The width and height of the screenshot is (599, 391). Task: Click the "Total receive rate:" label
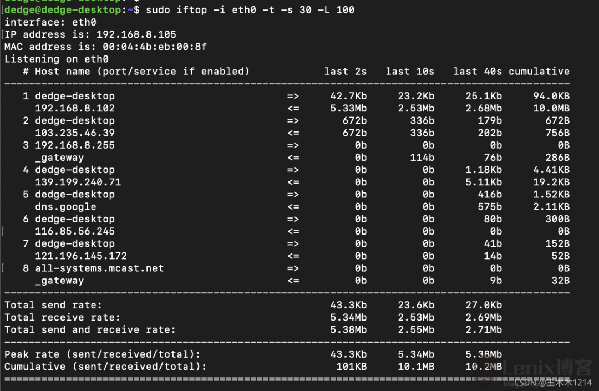[62, 317]
